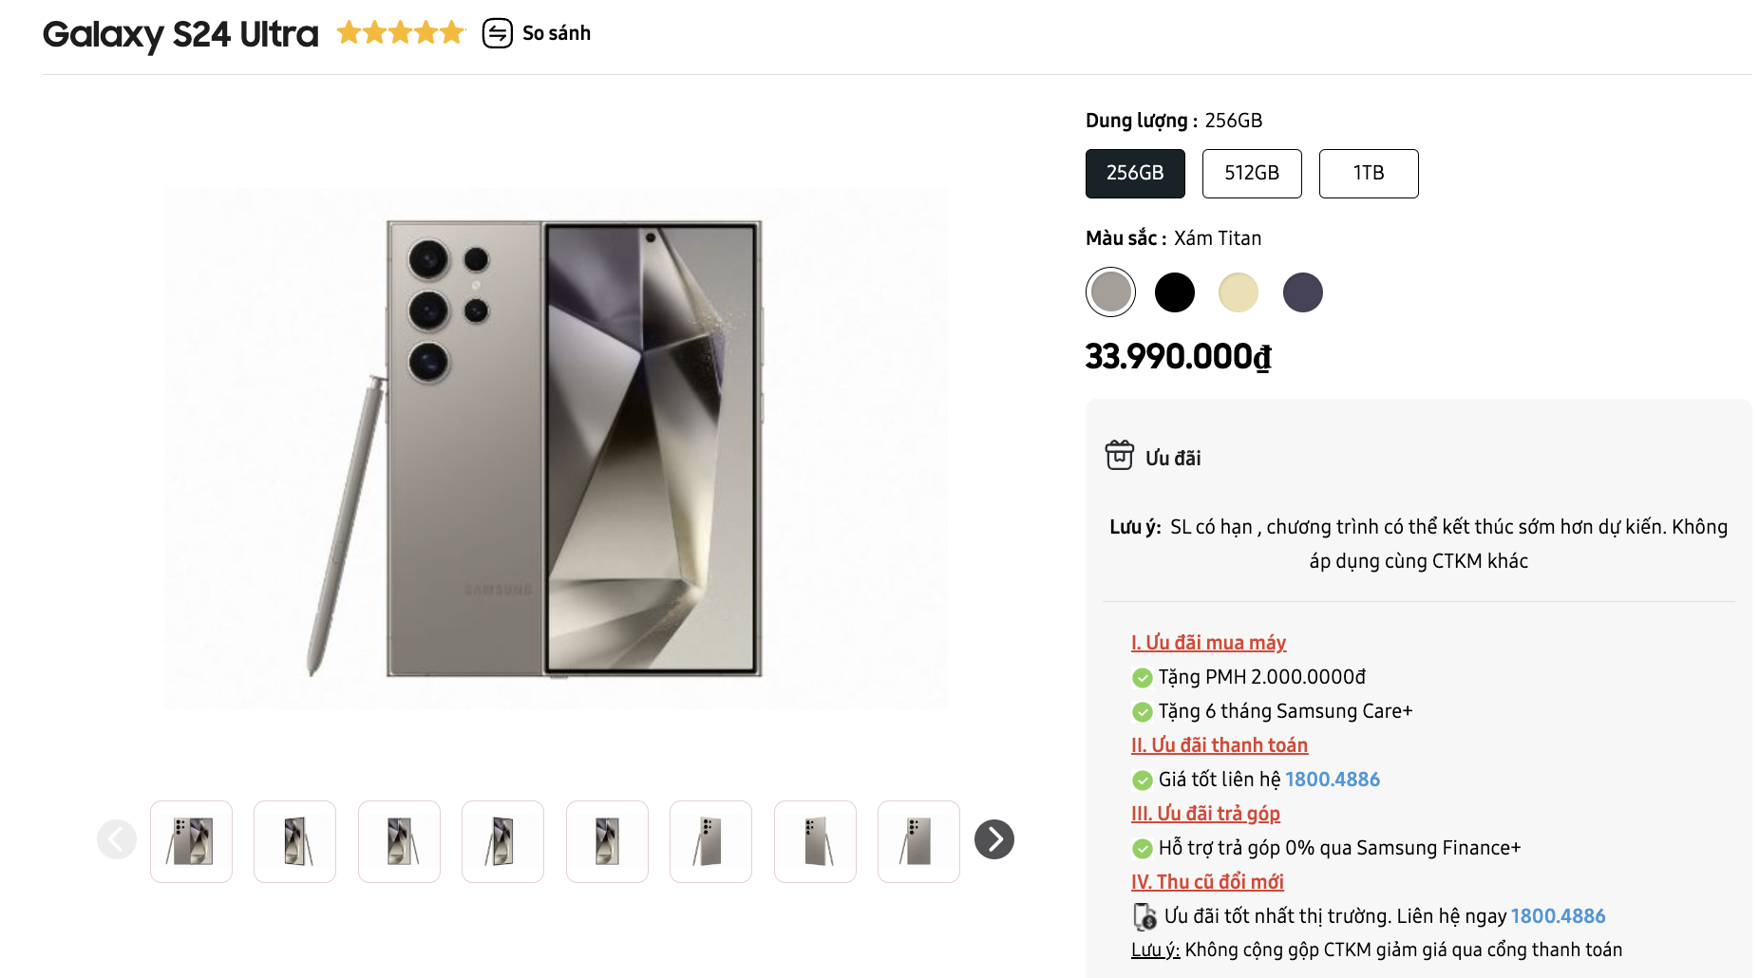Image resolution: width=1759 pixels, height=978 pixels.
Task: Open the Thu cũ đổi mới link
Action: coord(1207,882)
